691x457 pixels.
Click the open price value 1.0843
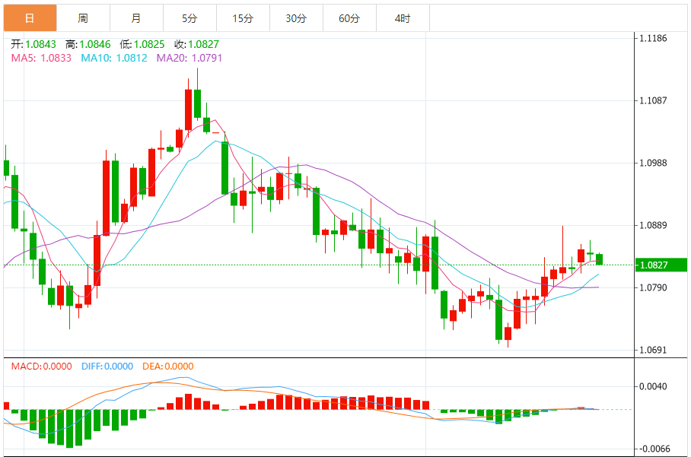point(40,44)
